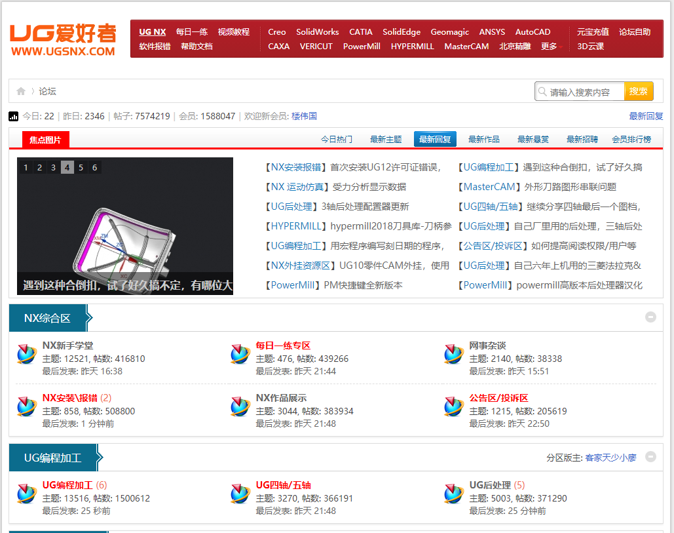
Task: Open SolidEdge navigation item
Action: coord(402,32)
